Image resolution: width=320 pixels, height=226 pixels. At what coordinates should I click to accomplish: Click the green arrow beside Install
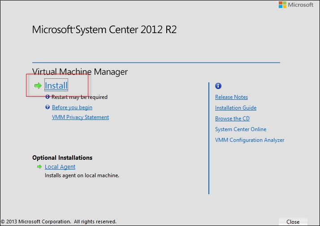pyautogui.click(x=38, y=86)
